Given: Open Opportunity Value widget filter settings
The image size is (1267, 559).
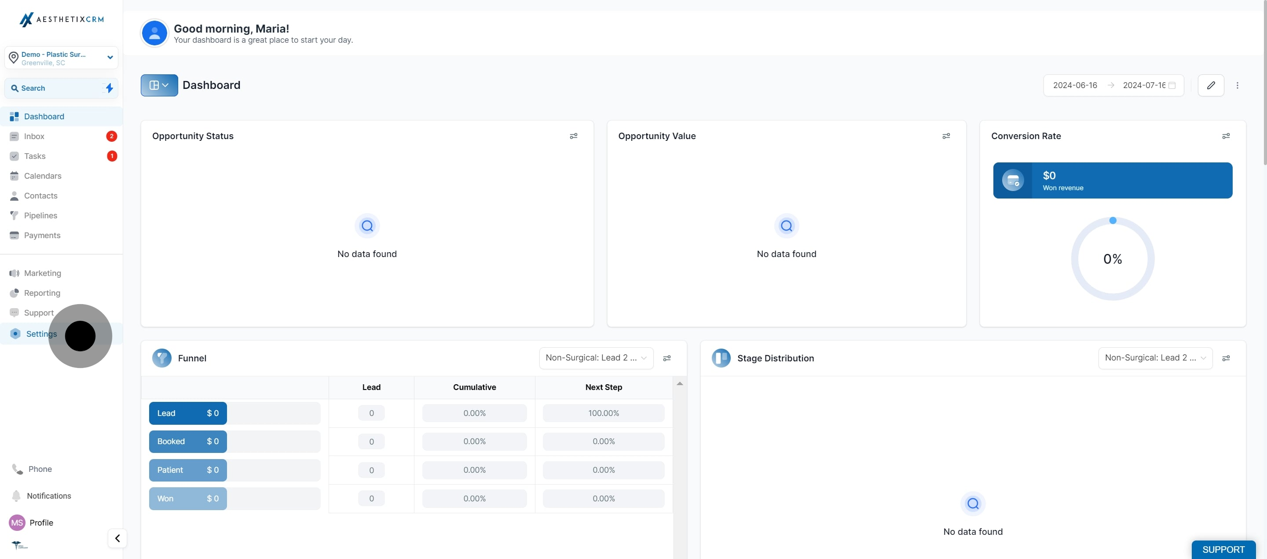Looking at the screenshot, I should point(946,136).
